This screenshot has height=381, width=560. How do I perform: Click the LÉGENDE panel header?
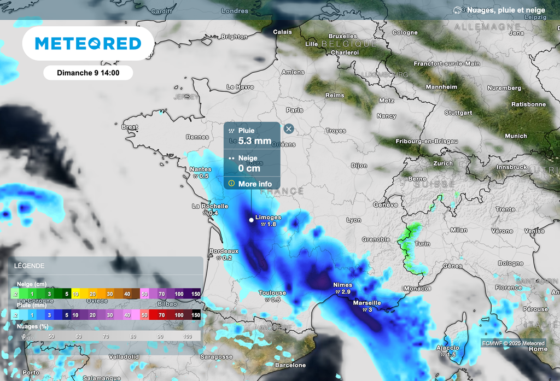click(29, 266)
